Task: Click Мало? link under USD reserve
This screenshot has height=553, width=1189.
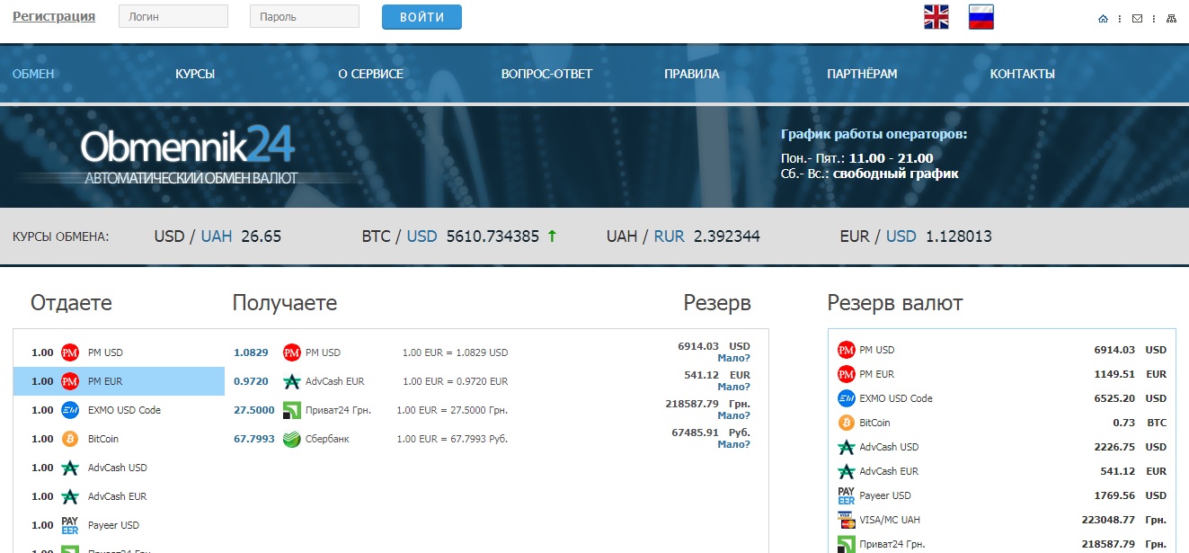Action: click(x=733, y=358)
